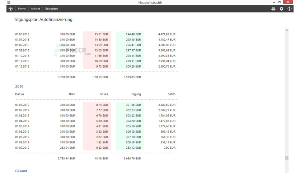Screen dimensions: 300x173
Task: Open the print icon
Action: pos(273,9)
